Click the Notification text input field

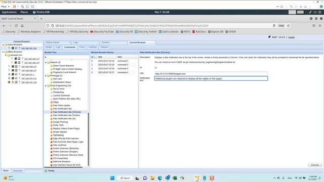point(211,78)
